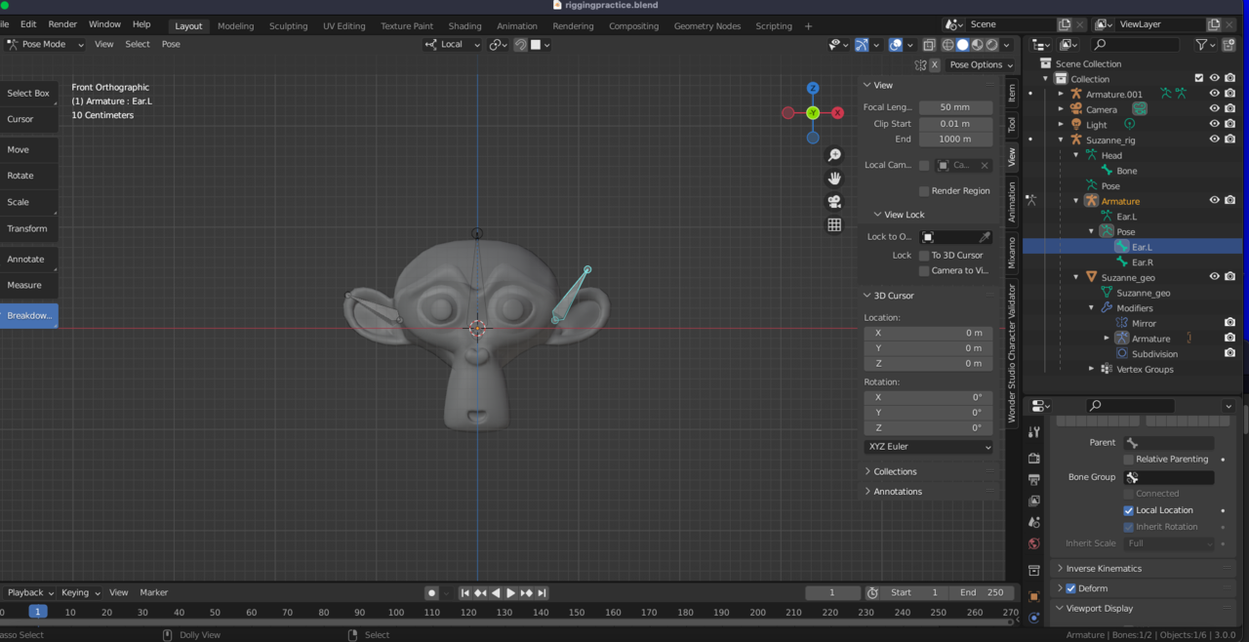1249x642 pixels.
Task: Toggle camera view with the camera icon
Action: (834, 201)
